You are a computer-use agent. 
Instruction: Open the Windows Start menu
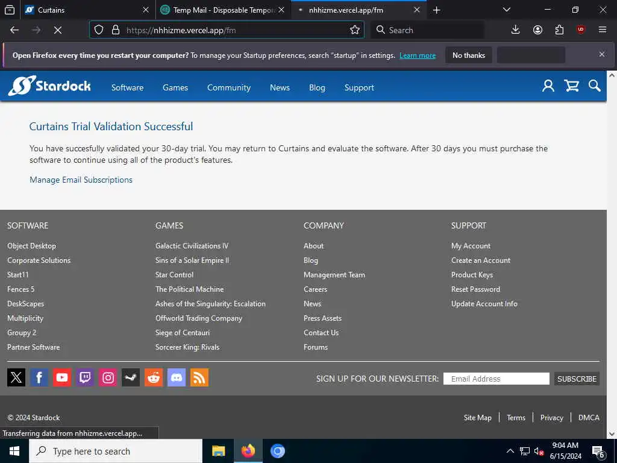click(x=14, y=451)
